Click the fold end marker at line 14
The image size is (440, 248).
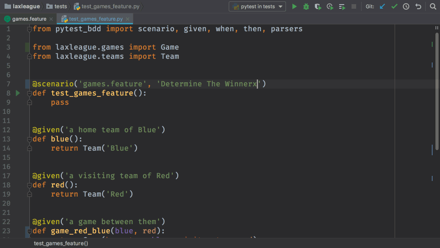point(29,148)
